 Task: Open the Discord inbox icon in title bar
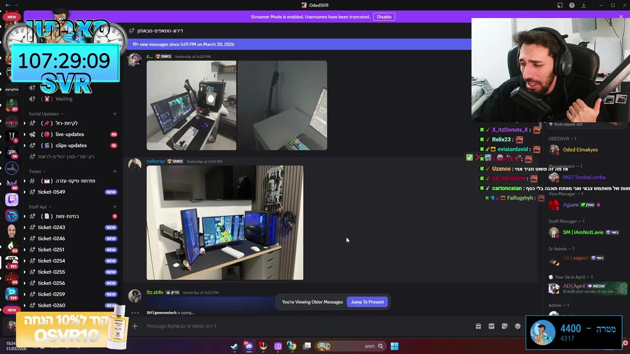[x=560, y=5]
